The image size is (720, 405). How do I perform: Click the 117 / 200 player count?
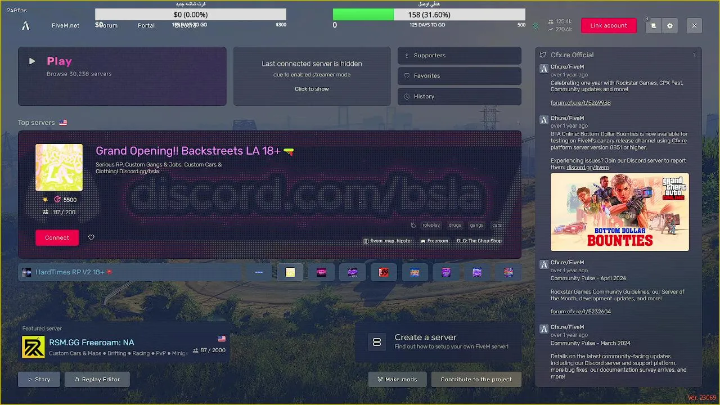coord(59,212)
